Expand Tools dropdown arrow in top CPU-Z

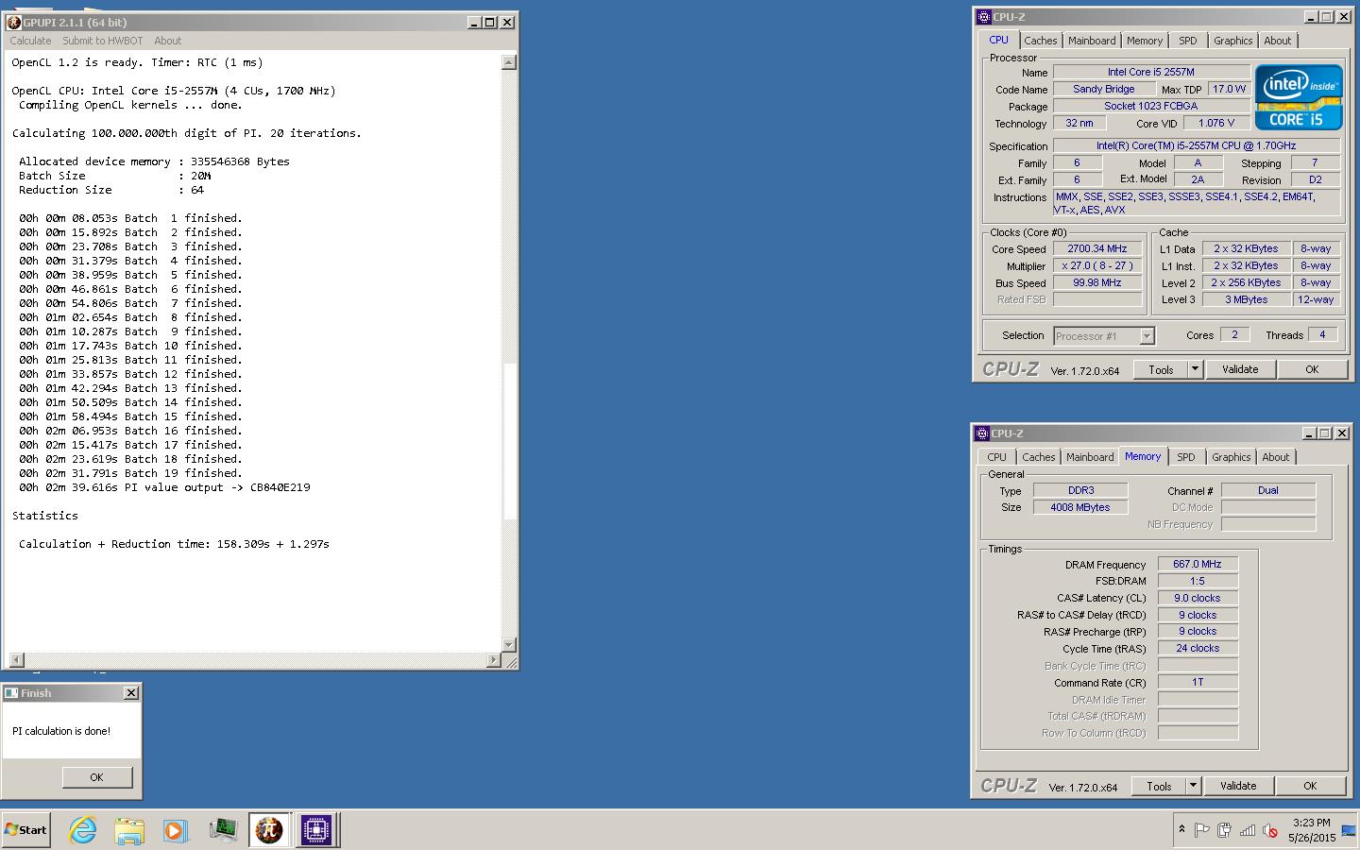point(1195,369)
